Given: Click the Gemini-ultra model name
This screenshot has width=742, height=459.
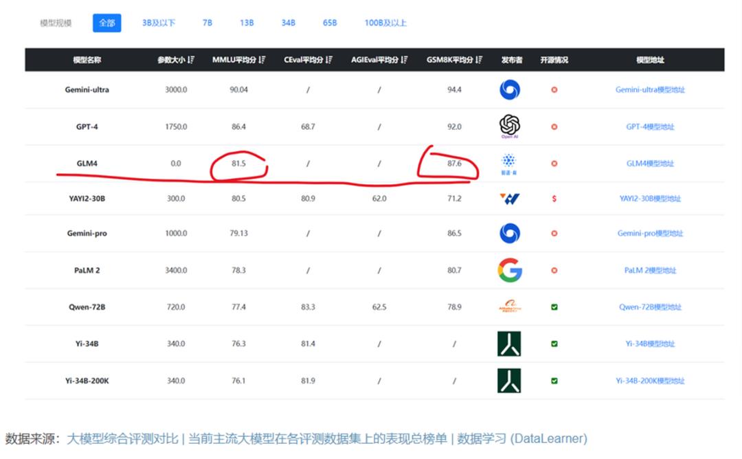Looking at the screenshot, I should (87, 89).
